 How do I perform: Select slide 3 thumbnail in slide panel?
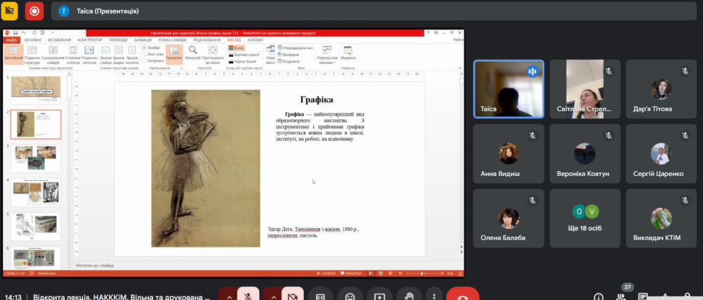[x=36, y=158]
